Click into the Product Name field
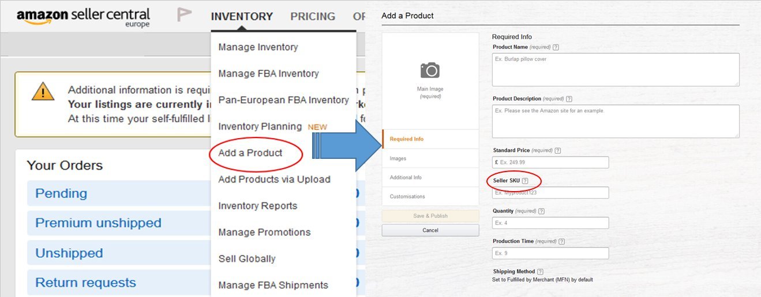This screenshot has height=297, width=761. (x=616, y=70)
